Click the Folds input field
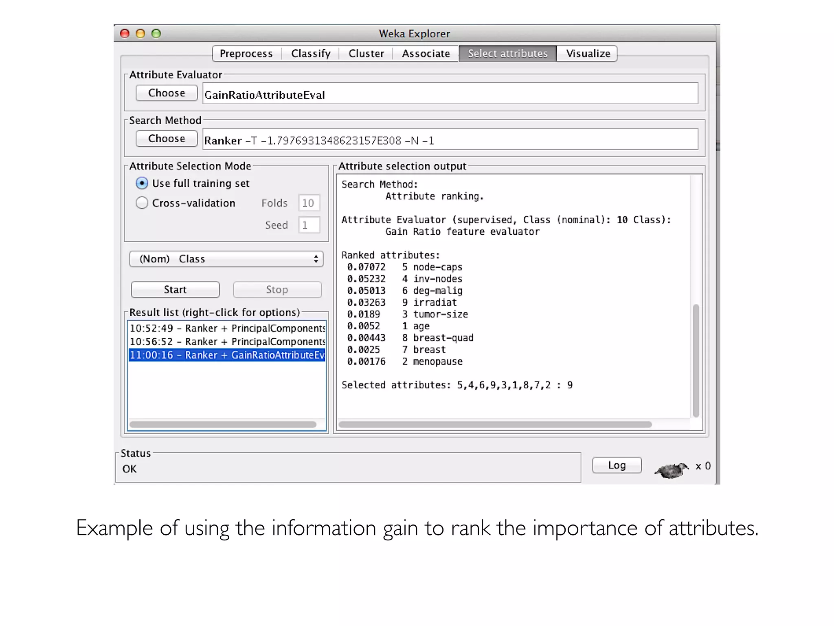Viewport: 834px width, 626px height. tap(309, 203)
